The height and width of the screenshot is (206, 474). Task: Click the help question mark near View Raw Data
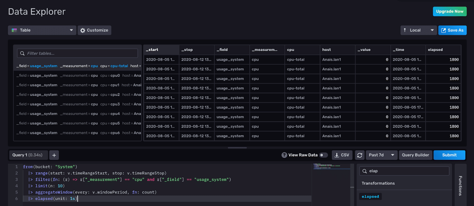coord(284,155)
